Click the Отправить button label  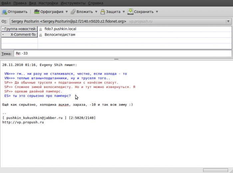(18, 12)
